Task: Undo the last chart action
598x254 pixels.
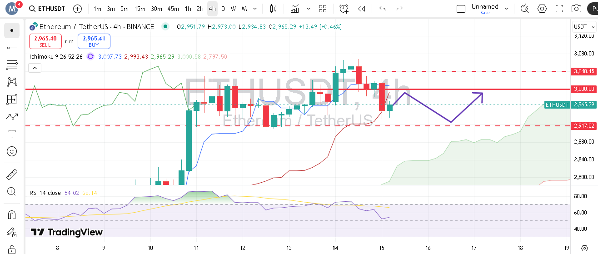Action: (382, 9)
